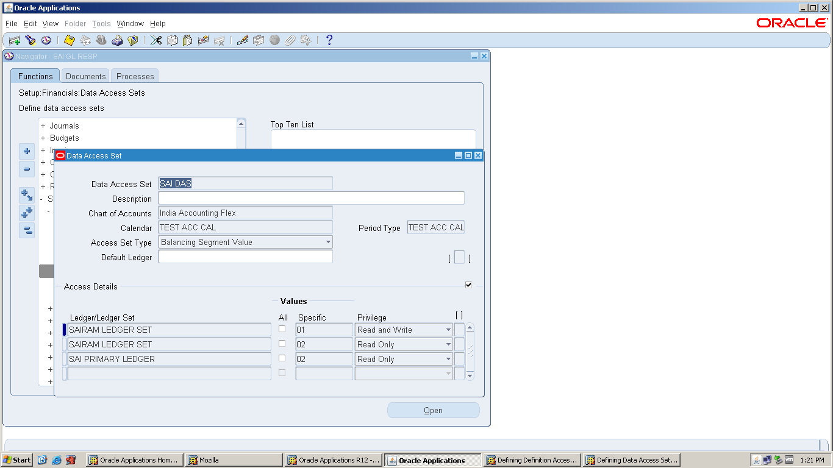
Task: Click the Open button in Navigator
Action: point(434,410)
